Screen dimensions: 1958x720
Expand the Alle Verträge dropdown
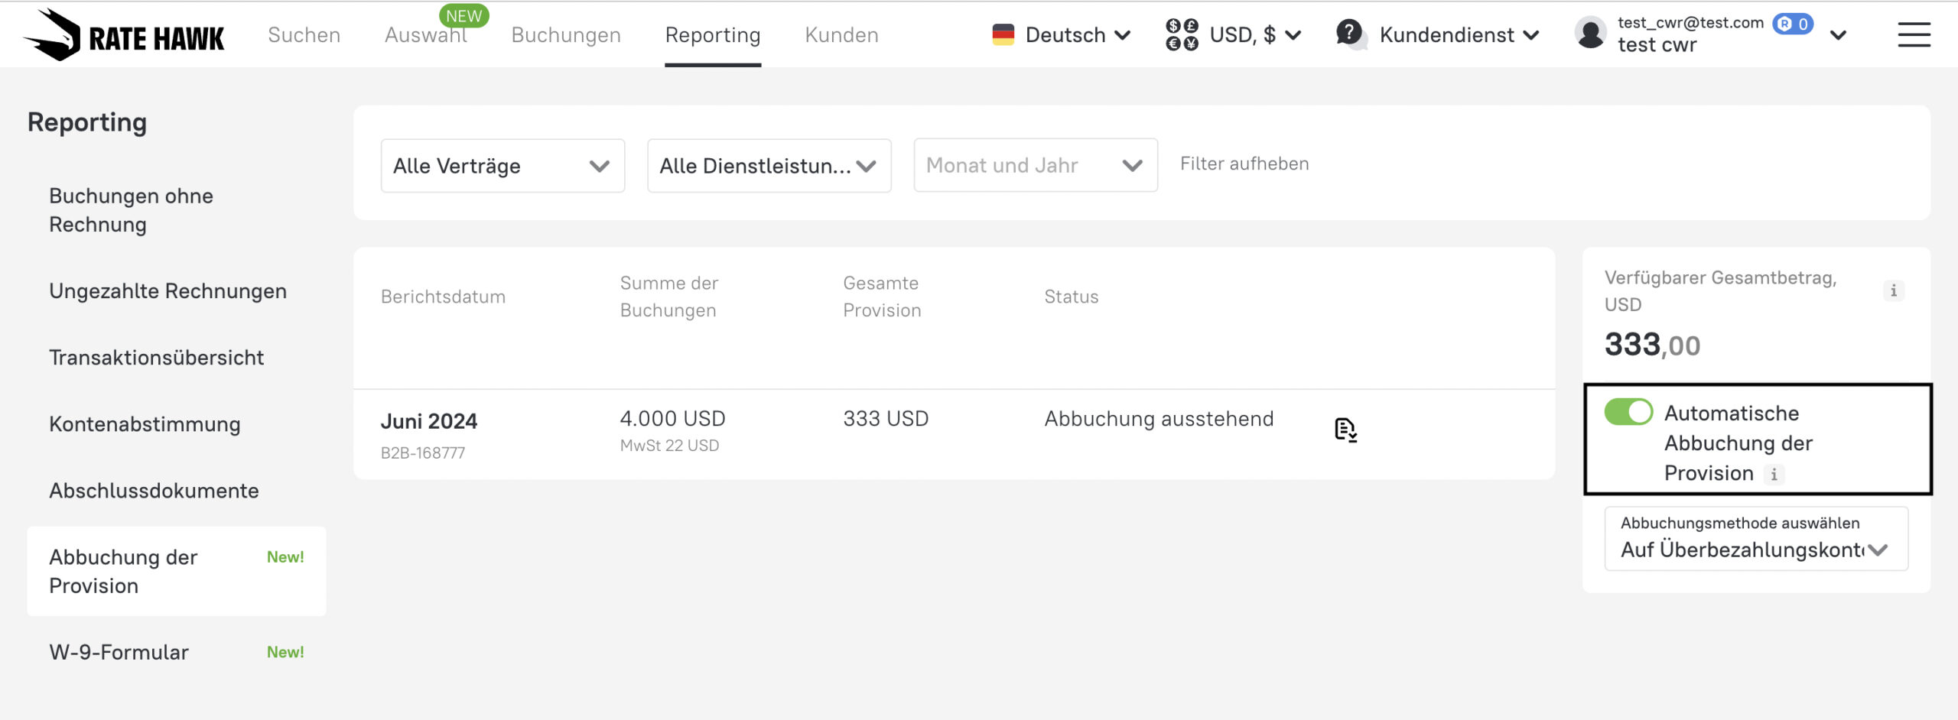(x=503, y=166)
